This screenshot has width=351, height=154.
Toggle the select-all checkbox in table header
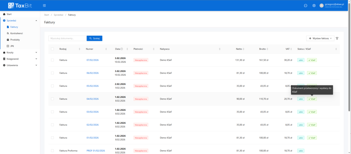pos(52,49)
